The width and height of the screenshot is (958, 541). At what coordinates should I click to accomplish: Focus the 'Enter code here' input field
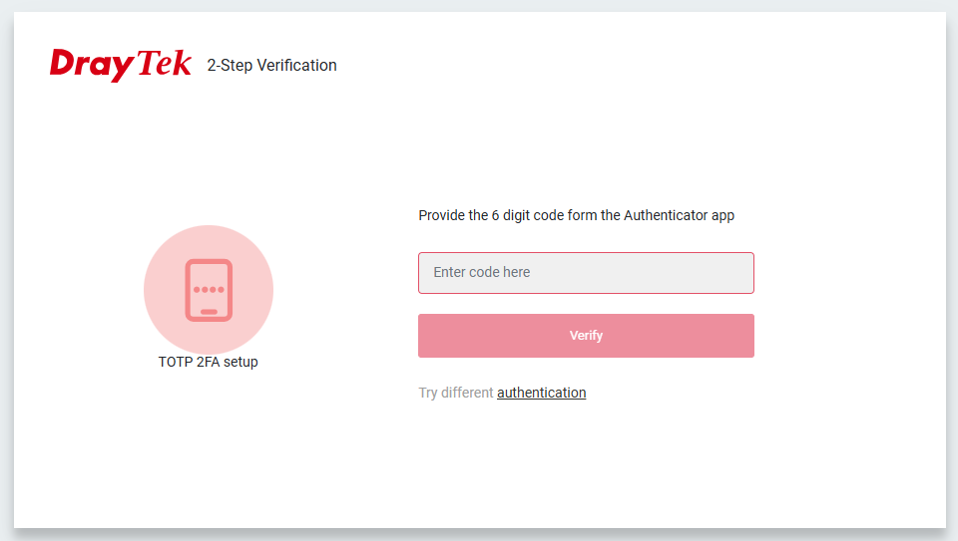[586, 273]
